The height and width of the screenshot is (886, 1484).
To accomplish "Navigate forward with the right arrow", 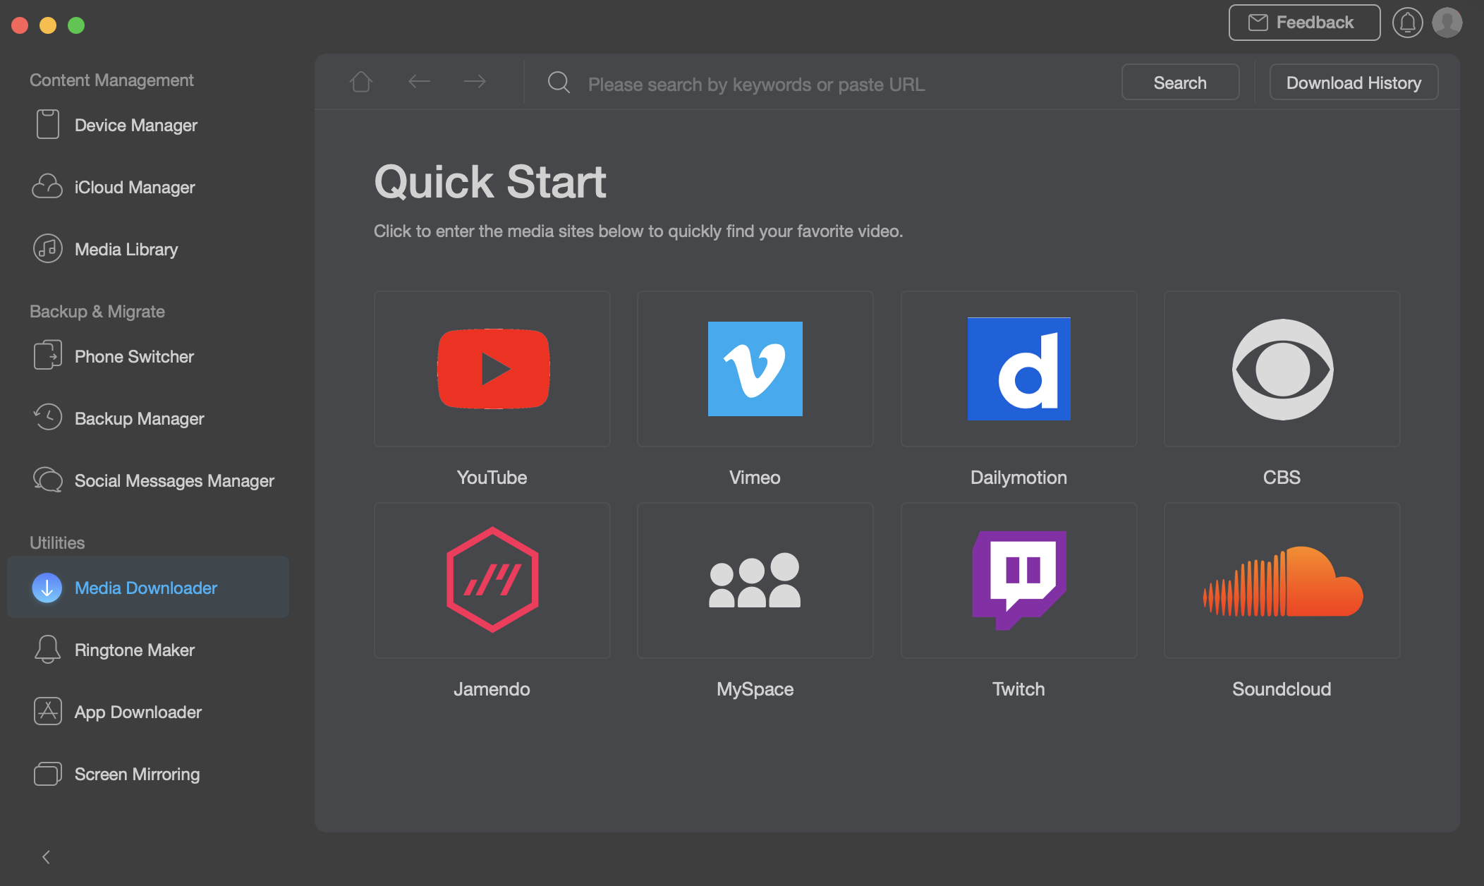I will [x=475, y=83].
